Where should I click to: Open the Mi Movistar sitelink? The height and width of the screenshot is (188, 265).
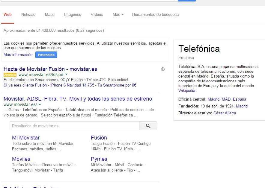pos(26,137)
